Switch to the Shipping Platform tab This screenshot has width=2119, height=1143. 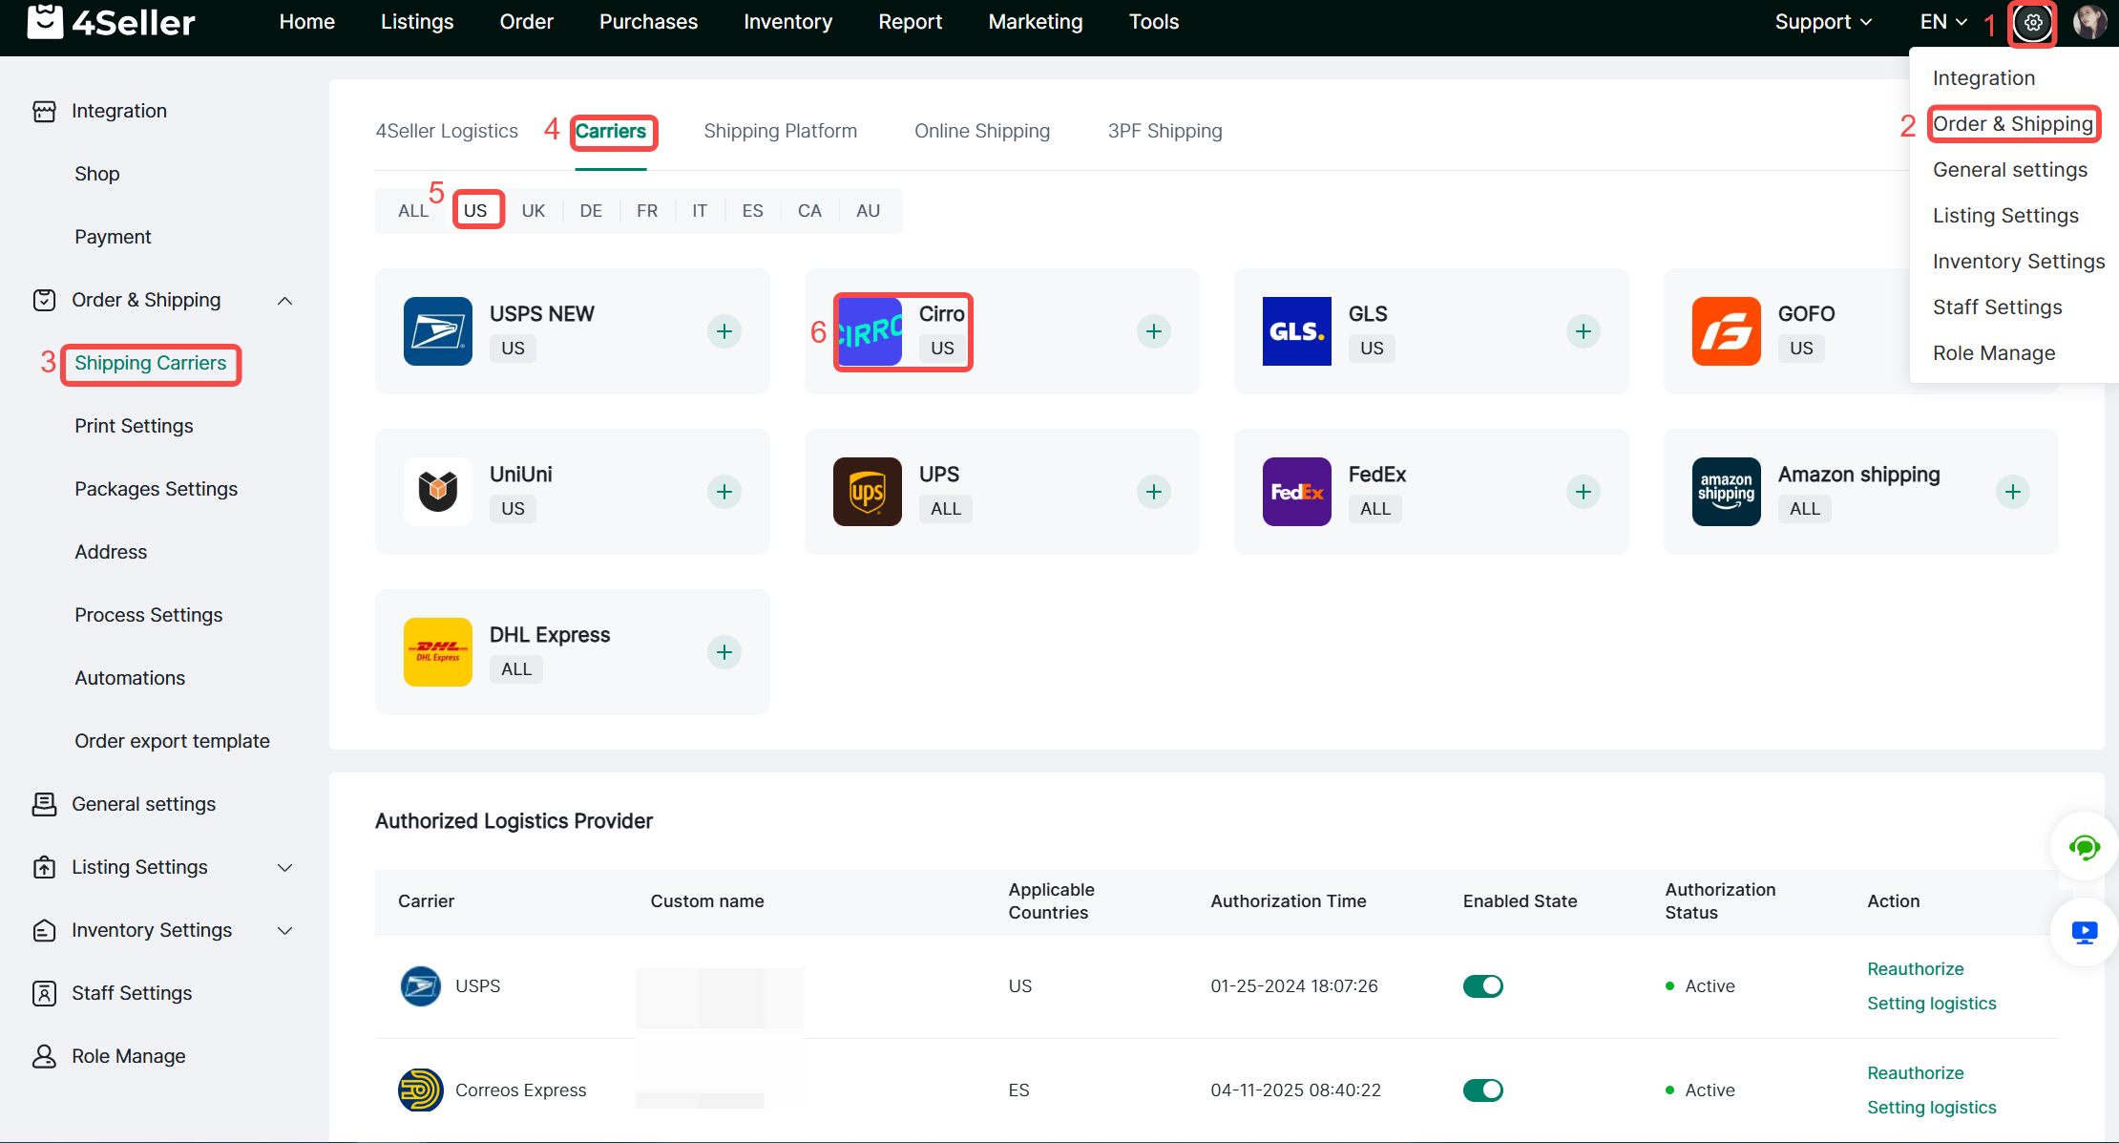click(780, 131)
